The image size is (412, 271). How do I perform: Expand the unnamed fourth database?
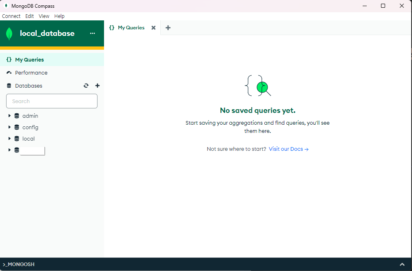(x=9, y=150)
